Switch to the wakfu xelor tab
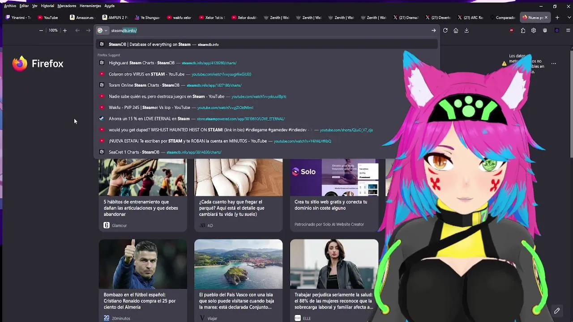Screen dimensions: 573x322 tap(179, 17)
